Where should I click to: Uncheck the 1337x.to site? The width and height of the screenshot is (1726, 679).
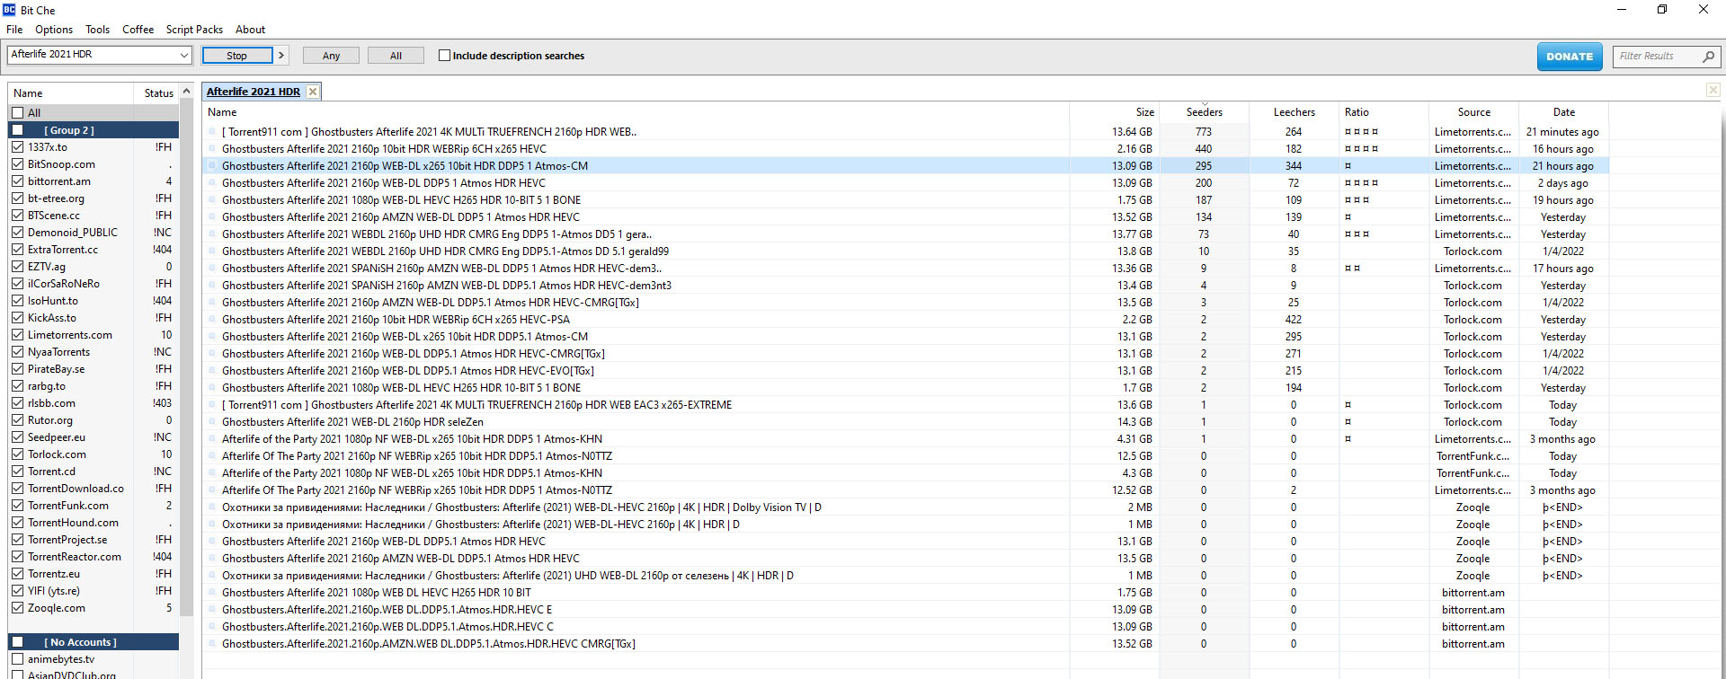[17, 147]
